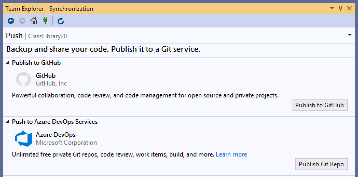Close the Team Explorer panel
The height and width of the screenshot is (177, 358).
click(349, 8)
